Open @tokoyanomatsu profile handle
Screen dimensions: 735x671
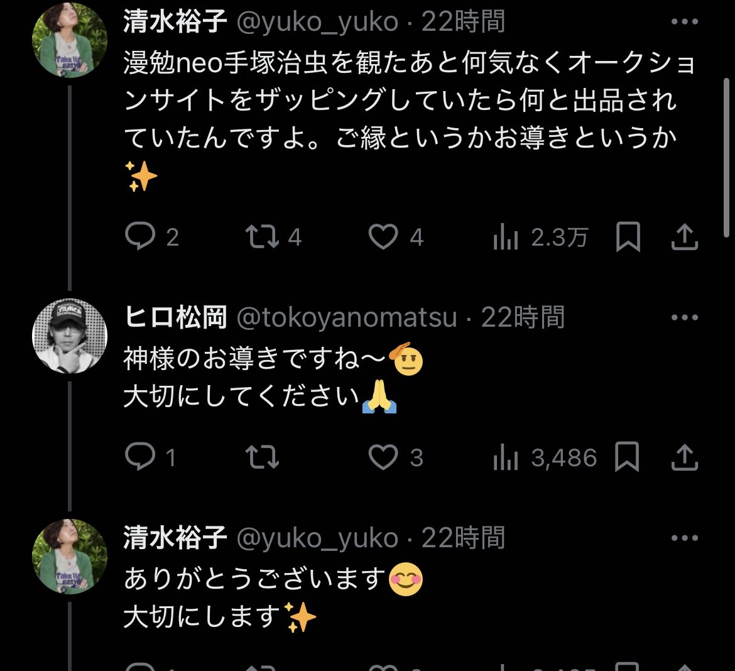click(x=346, y=319)
